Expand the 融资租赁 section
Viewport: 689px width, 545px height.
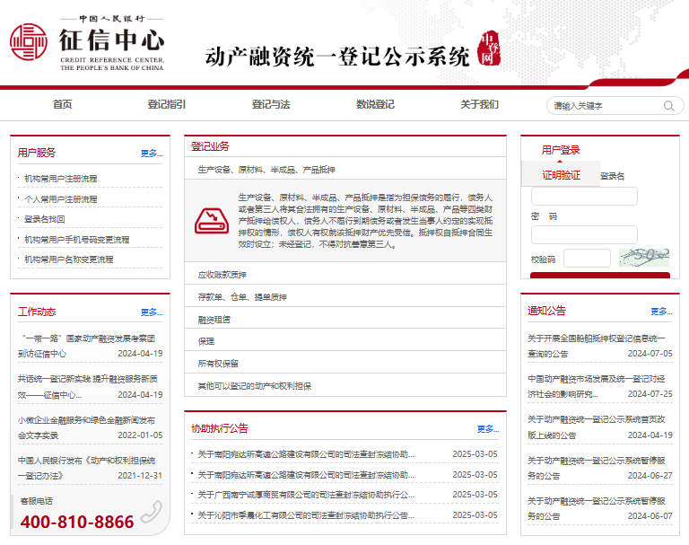(345, 320)
